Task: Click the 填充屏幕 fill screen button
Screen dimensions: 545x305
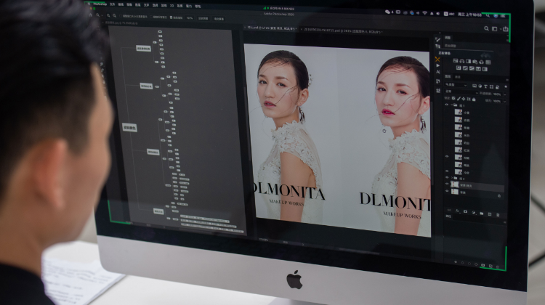Action: [x=219, y=19]
